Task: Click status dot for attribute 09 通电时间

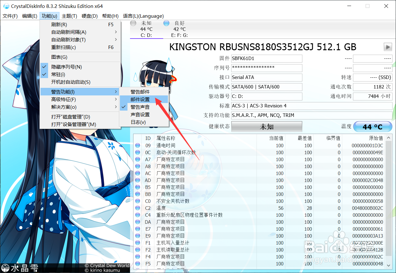Action: click(138, 146)
